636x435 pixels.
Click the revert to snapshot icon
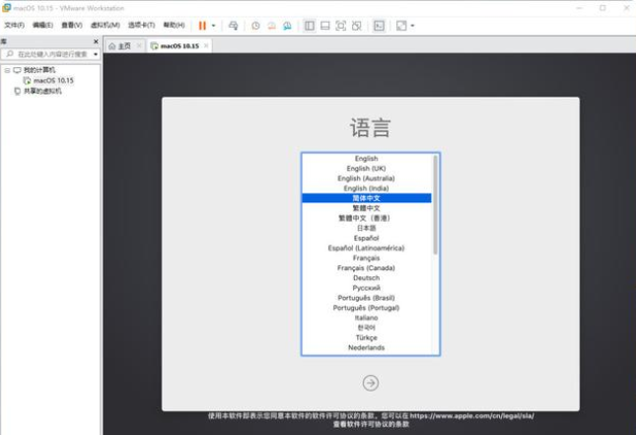click(271, 26)
